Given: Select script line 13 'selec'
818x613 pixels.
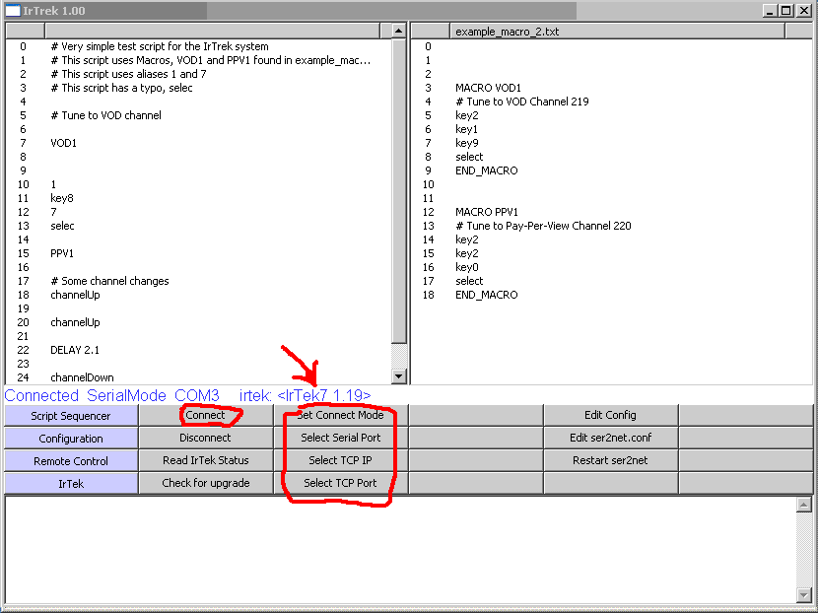Looking at the screenshot, I should click(x=63, y=226).
